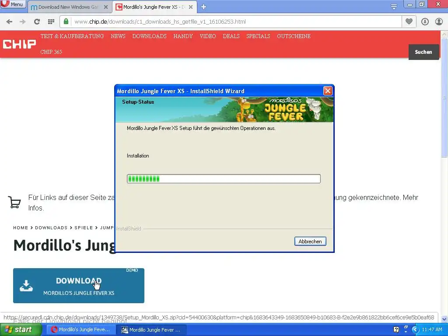
Task: Open the tab menu icon in title bar
Action: (x=394, y=7)
